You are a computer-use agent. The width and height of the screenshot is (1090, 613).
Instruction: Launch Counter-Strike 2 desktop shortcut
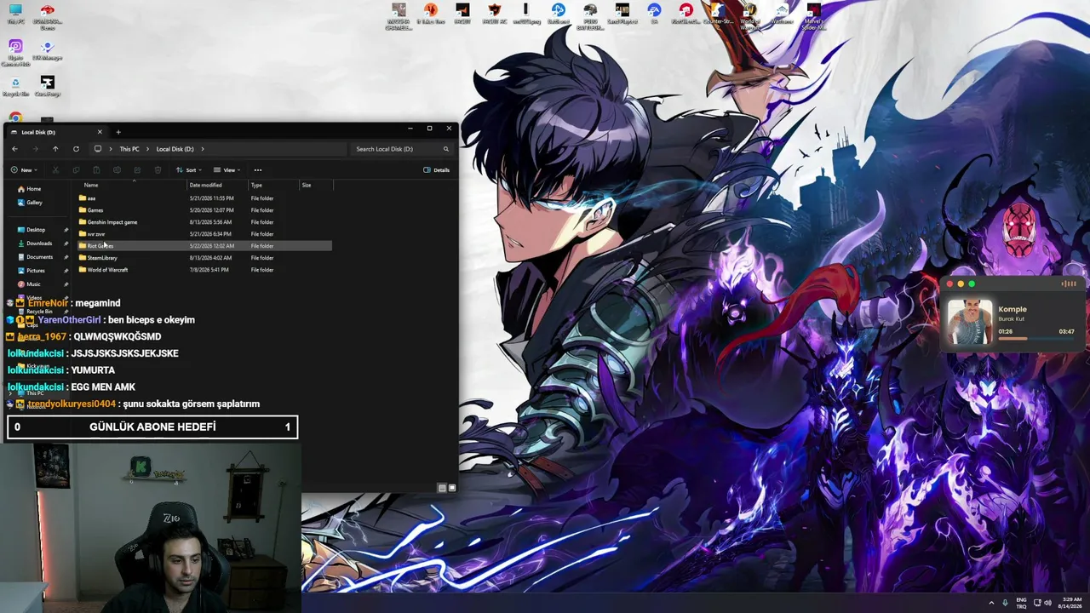click(718, 14)
